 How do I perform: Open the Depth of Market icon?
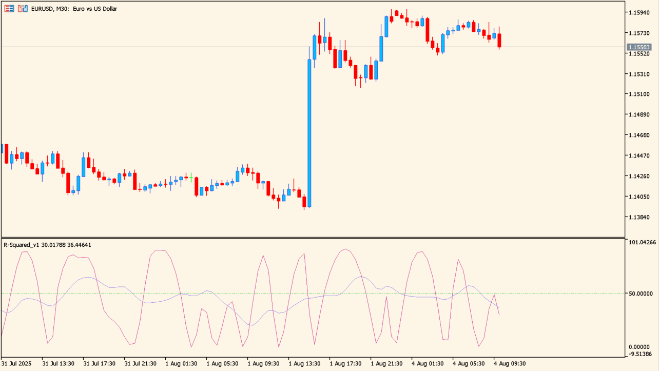pyautogui.click(x=23, y=9)
